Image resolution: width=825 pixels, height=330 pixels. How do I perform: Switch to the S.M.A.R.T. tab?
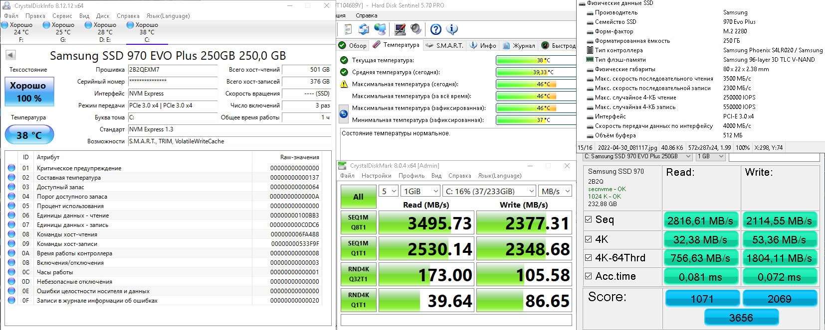click(x=445, y=45)
